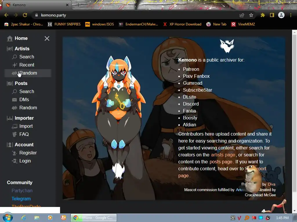Screen dimensions: 297x222
Task: Click the sparkle icon beside Recent
Action: click(x=15, y=65)
